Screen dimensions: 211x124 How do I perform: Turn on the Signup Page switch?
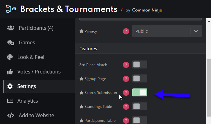point(139,78)
